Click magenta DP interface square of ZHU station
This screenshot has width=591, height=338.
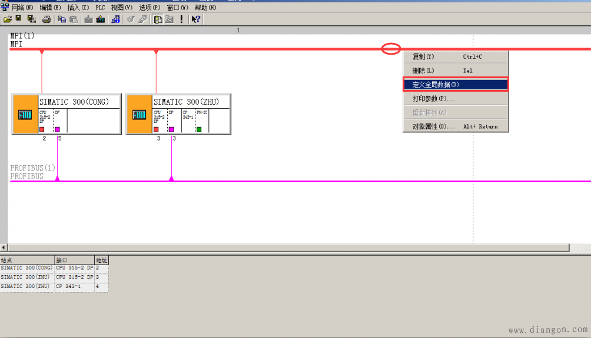171,129
